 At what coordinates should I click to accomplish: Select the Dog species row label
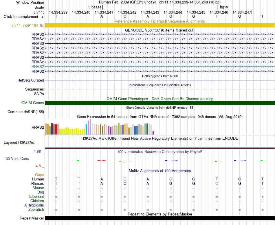[41, 192]
